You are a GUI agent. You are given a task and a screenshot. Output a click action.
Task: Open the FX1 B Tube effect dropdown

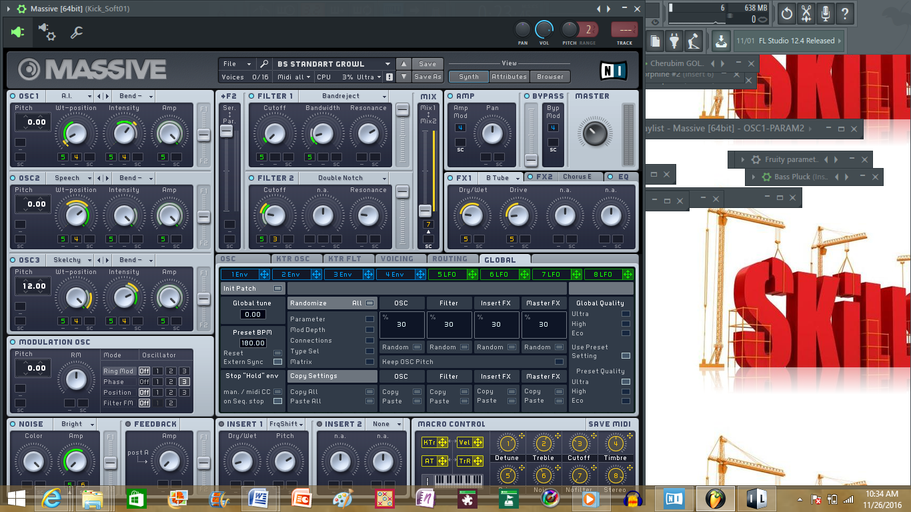(x=501, y=177)
